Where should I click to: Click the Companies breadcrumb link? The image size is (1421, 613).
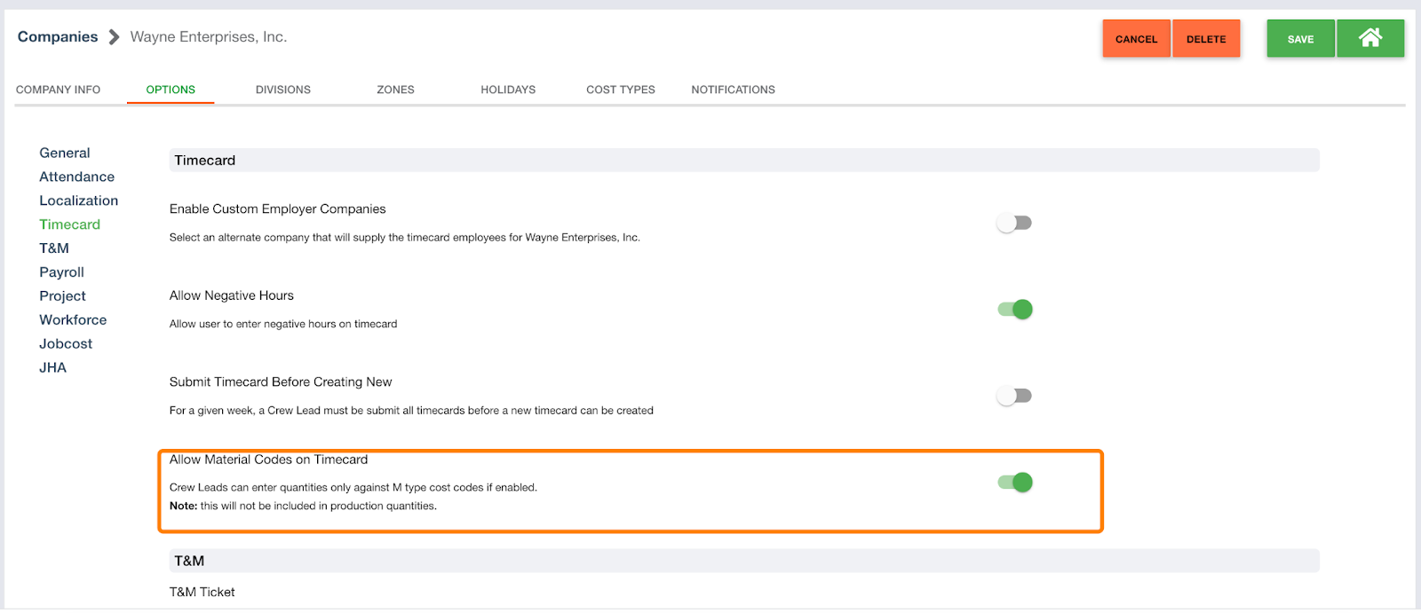click(58, 36)
